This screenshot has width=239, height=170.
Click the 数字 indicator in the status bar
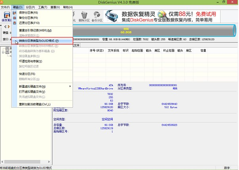pyautogui.click(x=227, y=168)
